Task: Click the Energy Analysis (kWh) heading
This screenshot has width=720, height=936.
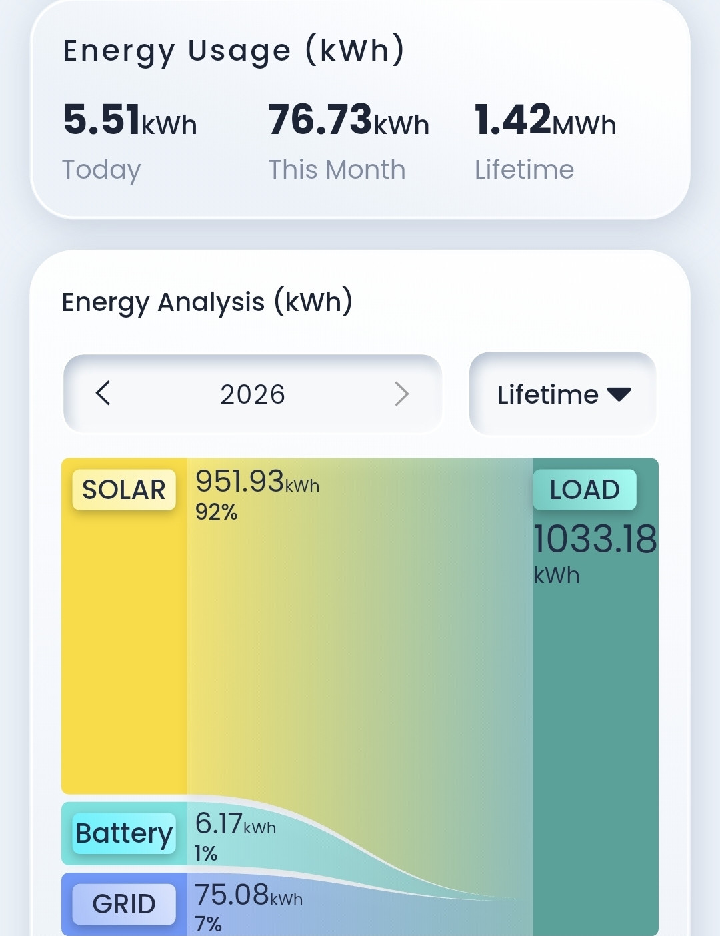Action: [x=207, y=302]
